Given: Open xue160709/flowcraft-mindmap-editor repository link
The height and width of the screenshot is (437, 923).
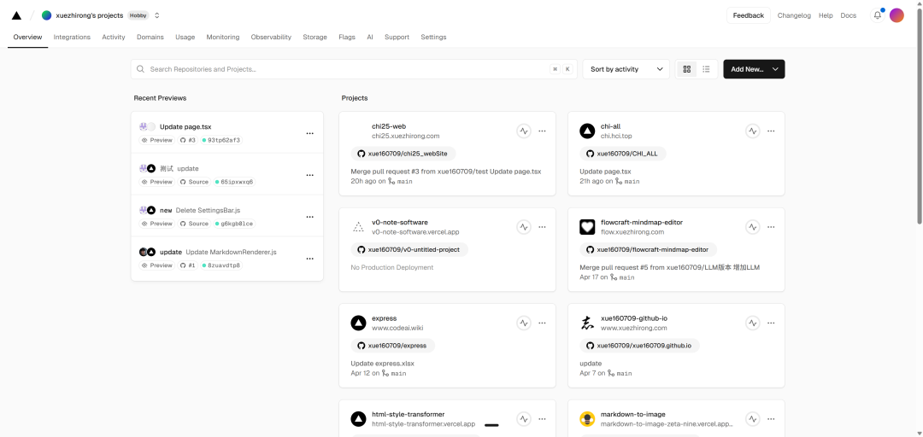Looking at the screenshot, I should [x=648, y=249].
